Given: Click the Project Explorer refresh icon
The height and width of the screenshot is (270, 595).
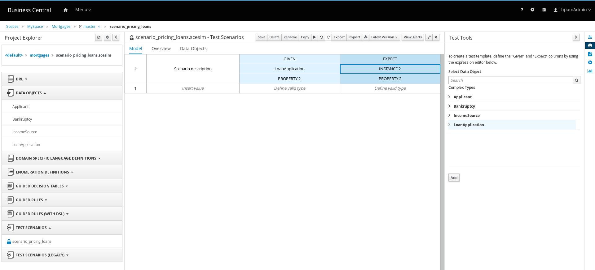Looking at the screenshot, I should (99, 37).
